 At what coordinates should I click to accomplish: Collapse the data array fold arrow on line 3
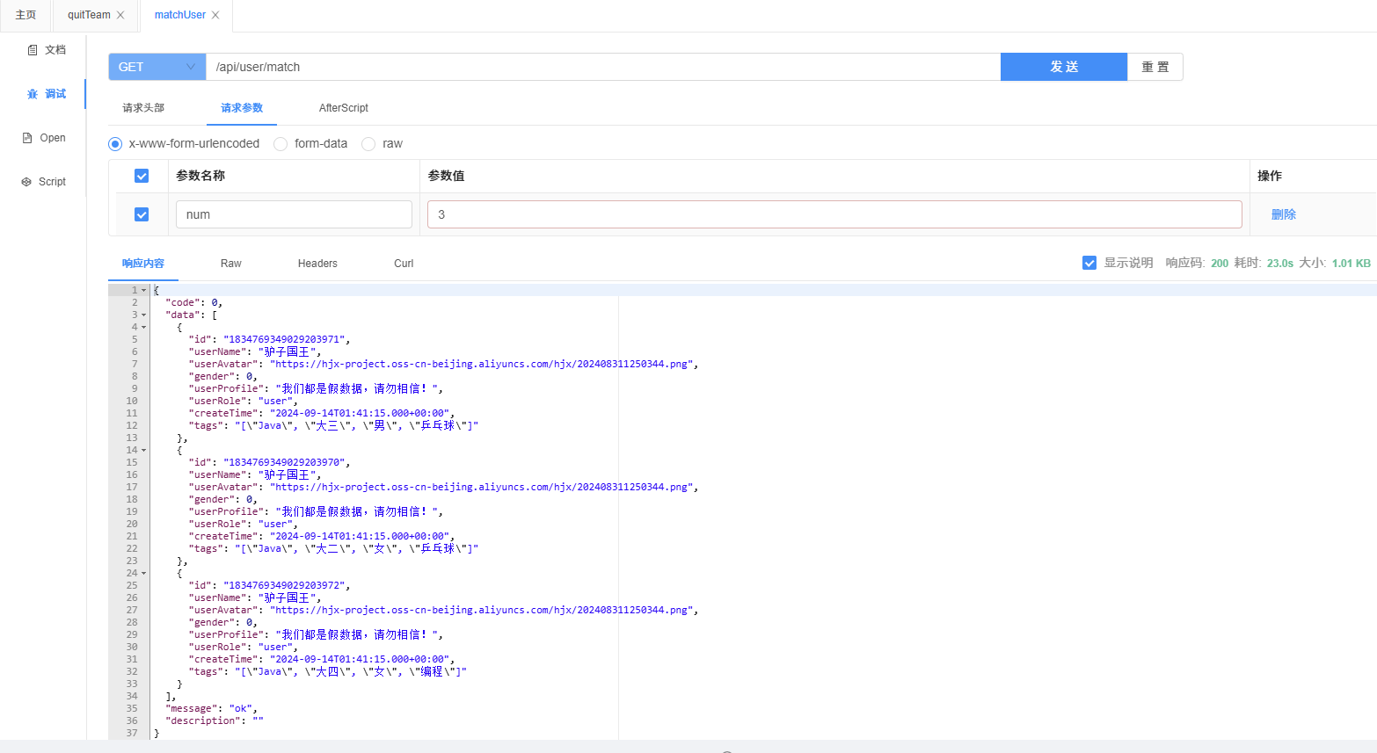[144, 315]
